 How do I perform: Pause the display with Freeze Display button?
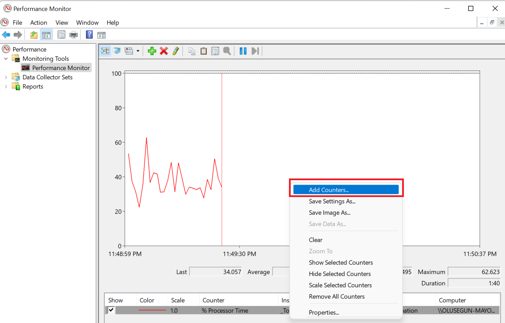click(x=243, y=51)
